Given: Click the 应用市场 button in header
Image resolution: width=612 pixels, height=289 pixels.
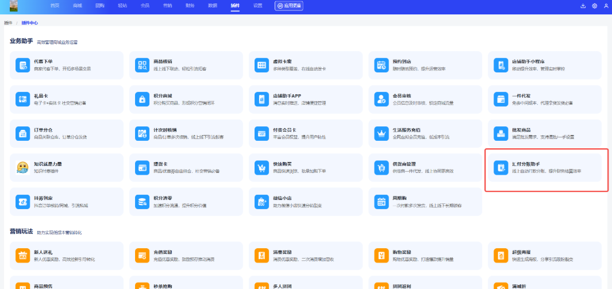Looking at the screenshot, I should [x=289, y=5].
